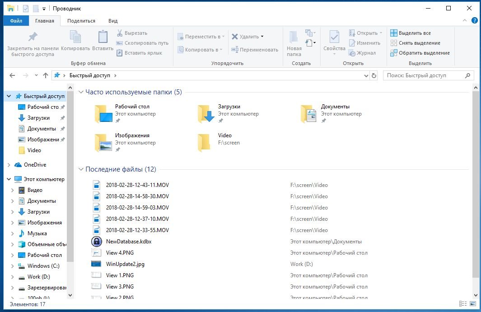Viewport: 481px width, 312px height.
Task: Switch to large thumbnails view icon
Action: 472,304
